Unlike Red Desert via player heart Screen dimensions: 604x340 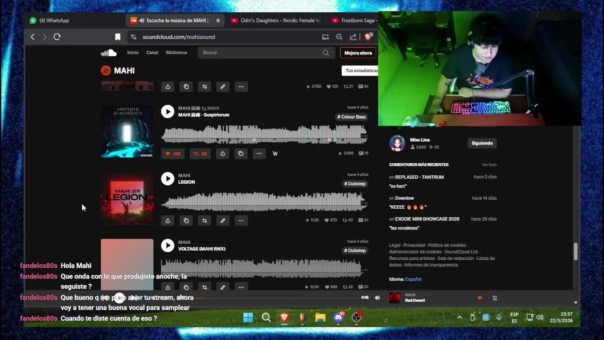(480, 298)
